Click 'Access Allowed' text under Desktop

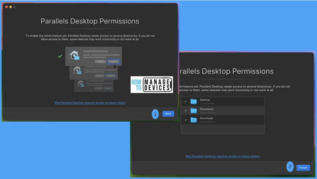207,104
